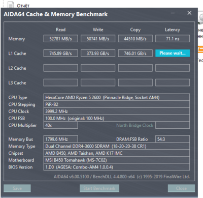Click the Close button at bottom
Image resolution: width=203 pixels, height=198 pixels.
pos(181,188)
